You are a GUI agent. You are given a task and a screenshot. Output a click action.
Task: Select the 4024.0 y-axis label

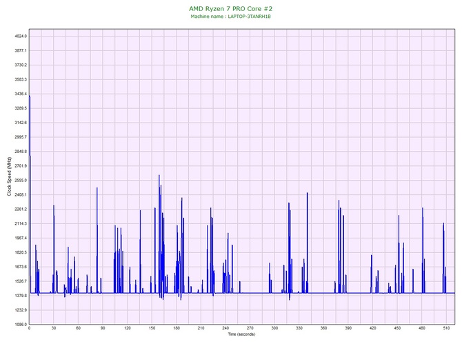21,36
